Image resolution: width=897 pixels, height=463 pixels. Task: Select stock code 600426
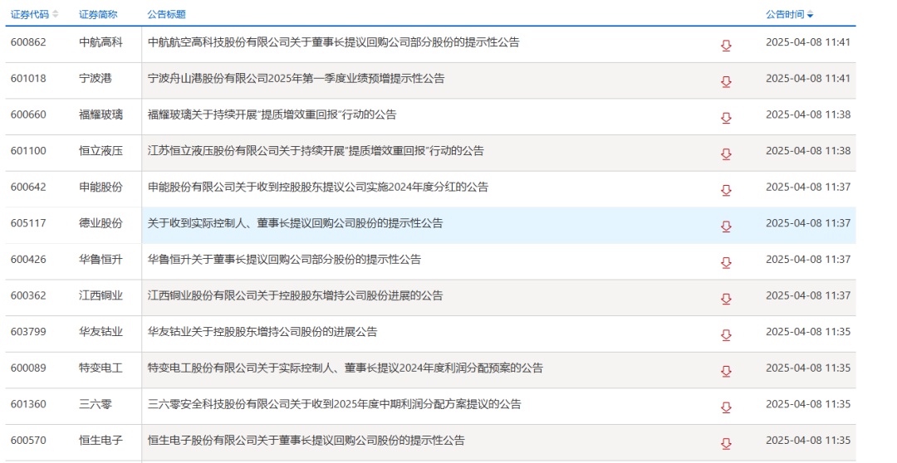pos(28,260)
